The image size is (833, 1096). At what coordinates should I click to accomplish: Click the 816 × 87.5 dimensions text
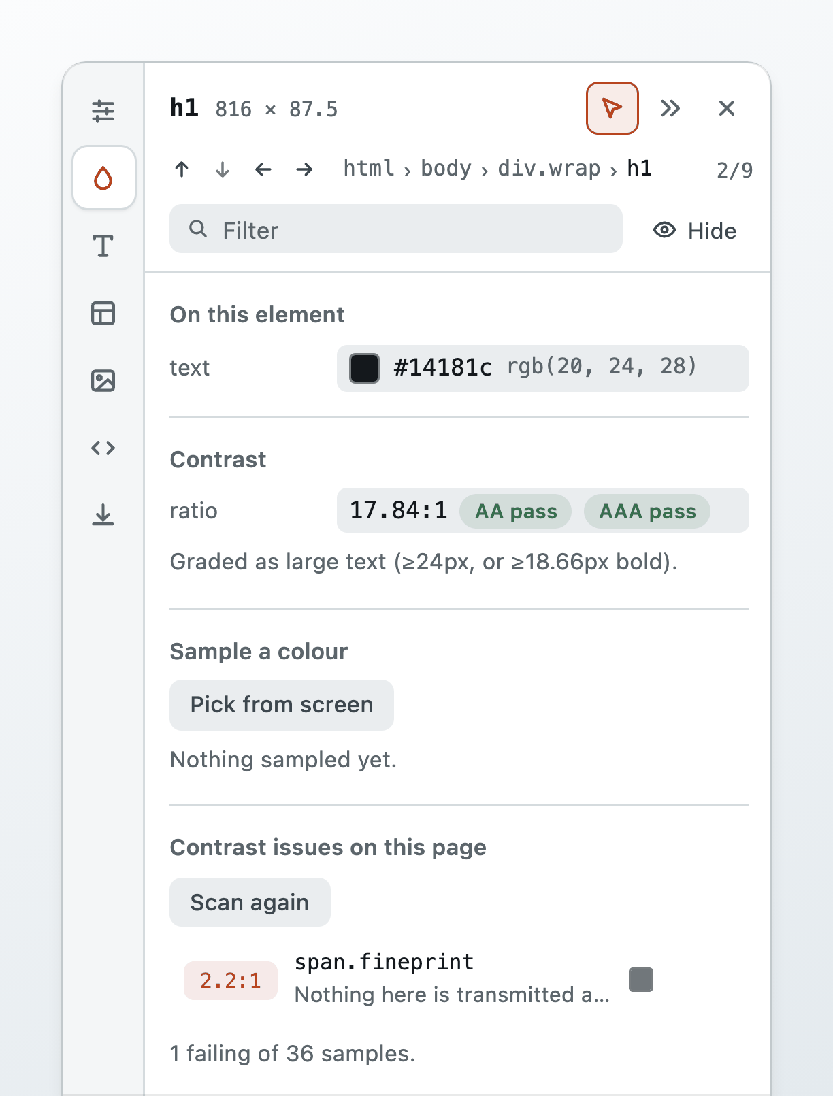click(x=276, y=109)
